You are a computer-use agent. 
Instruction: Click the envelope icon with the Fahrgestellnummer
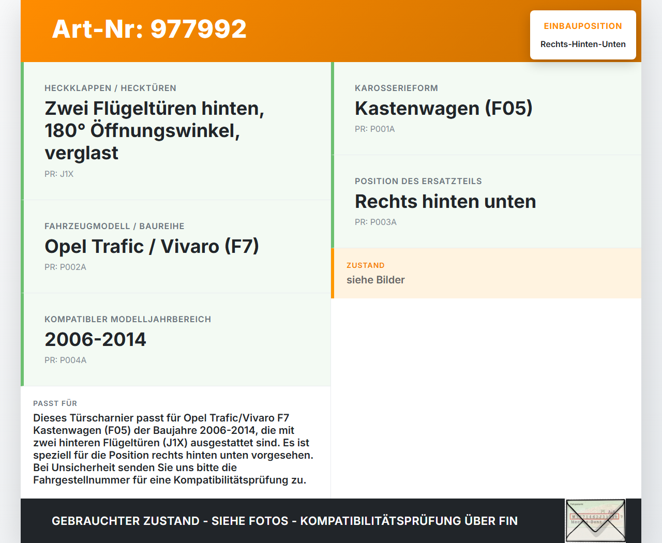(595, 520)
